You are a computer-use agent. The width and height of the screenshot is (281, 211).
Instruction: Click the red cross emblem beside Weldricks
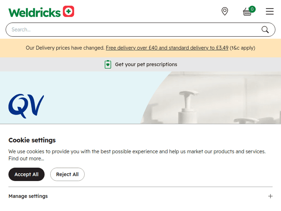pyautogui.click(x=69, y=12)
